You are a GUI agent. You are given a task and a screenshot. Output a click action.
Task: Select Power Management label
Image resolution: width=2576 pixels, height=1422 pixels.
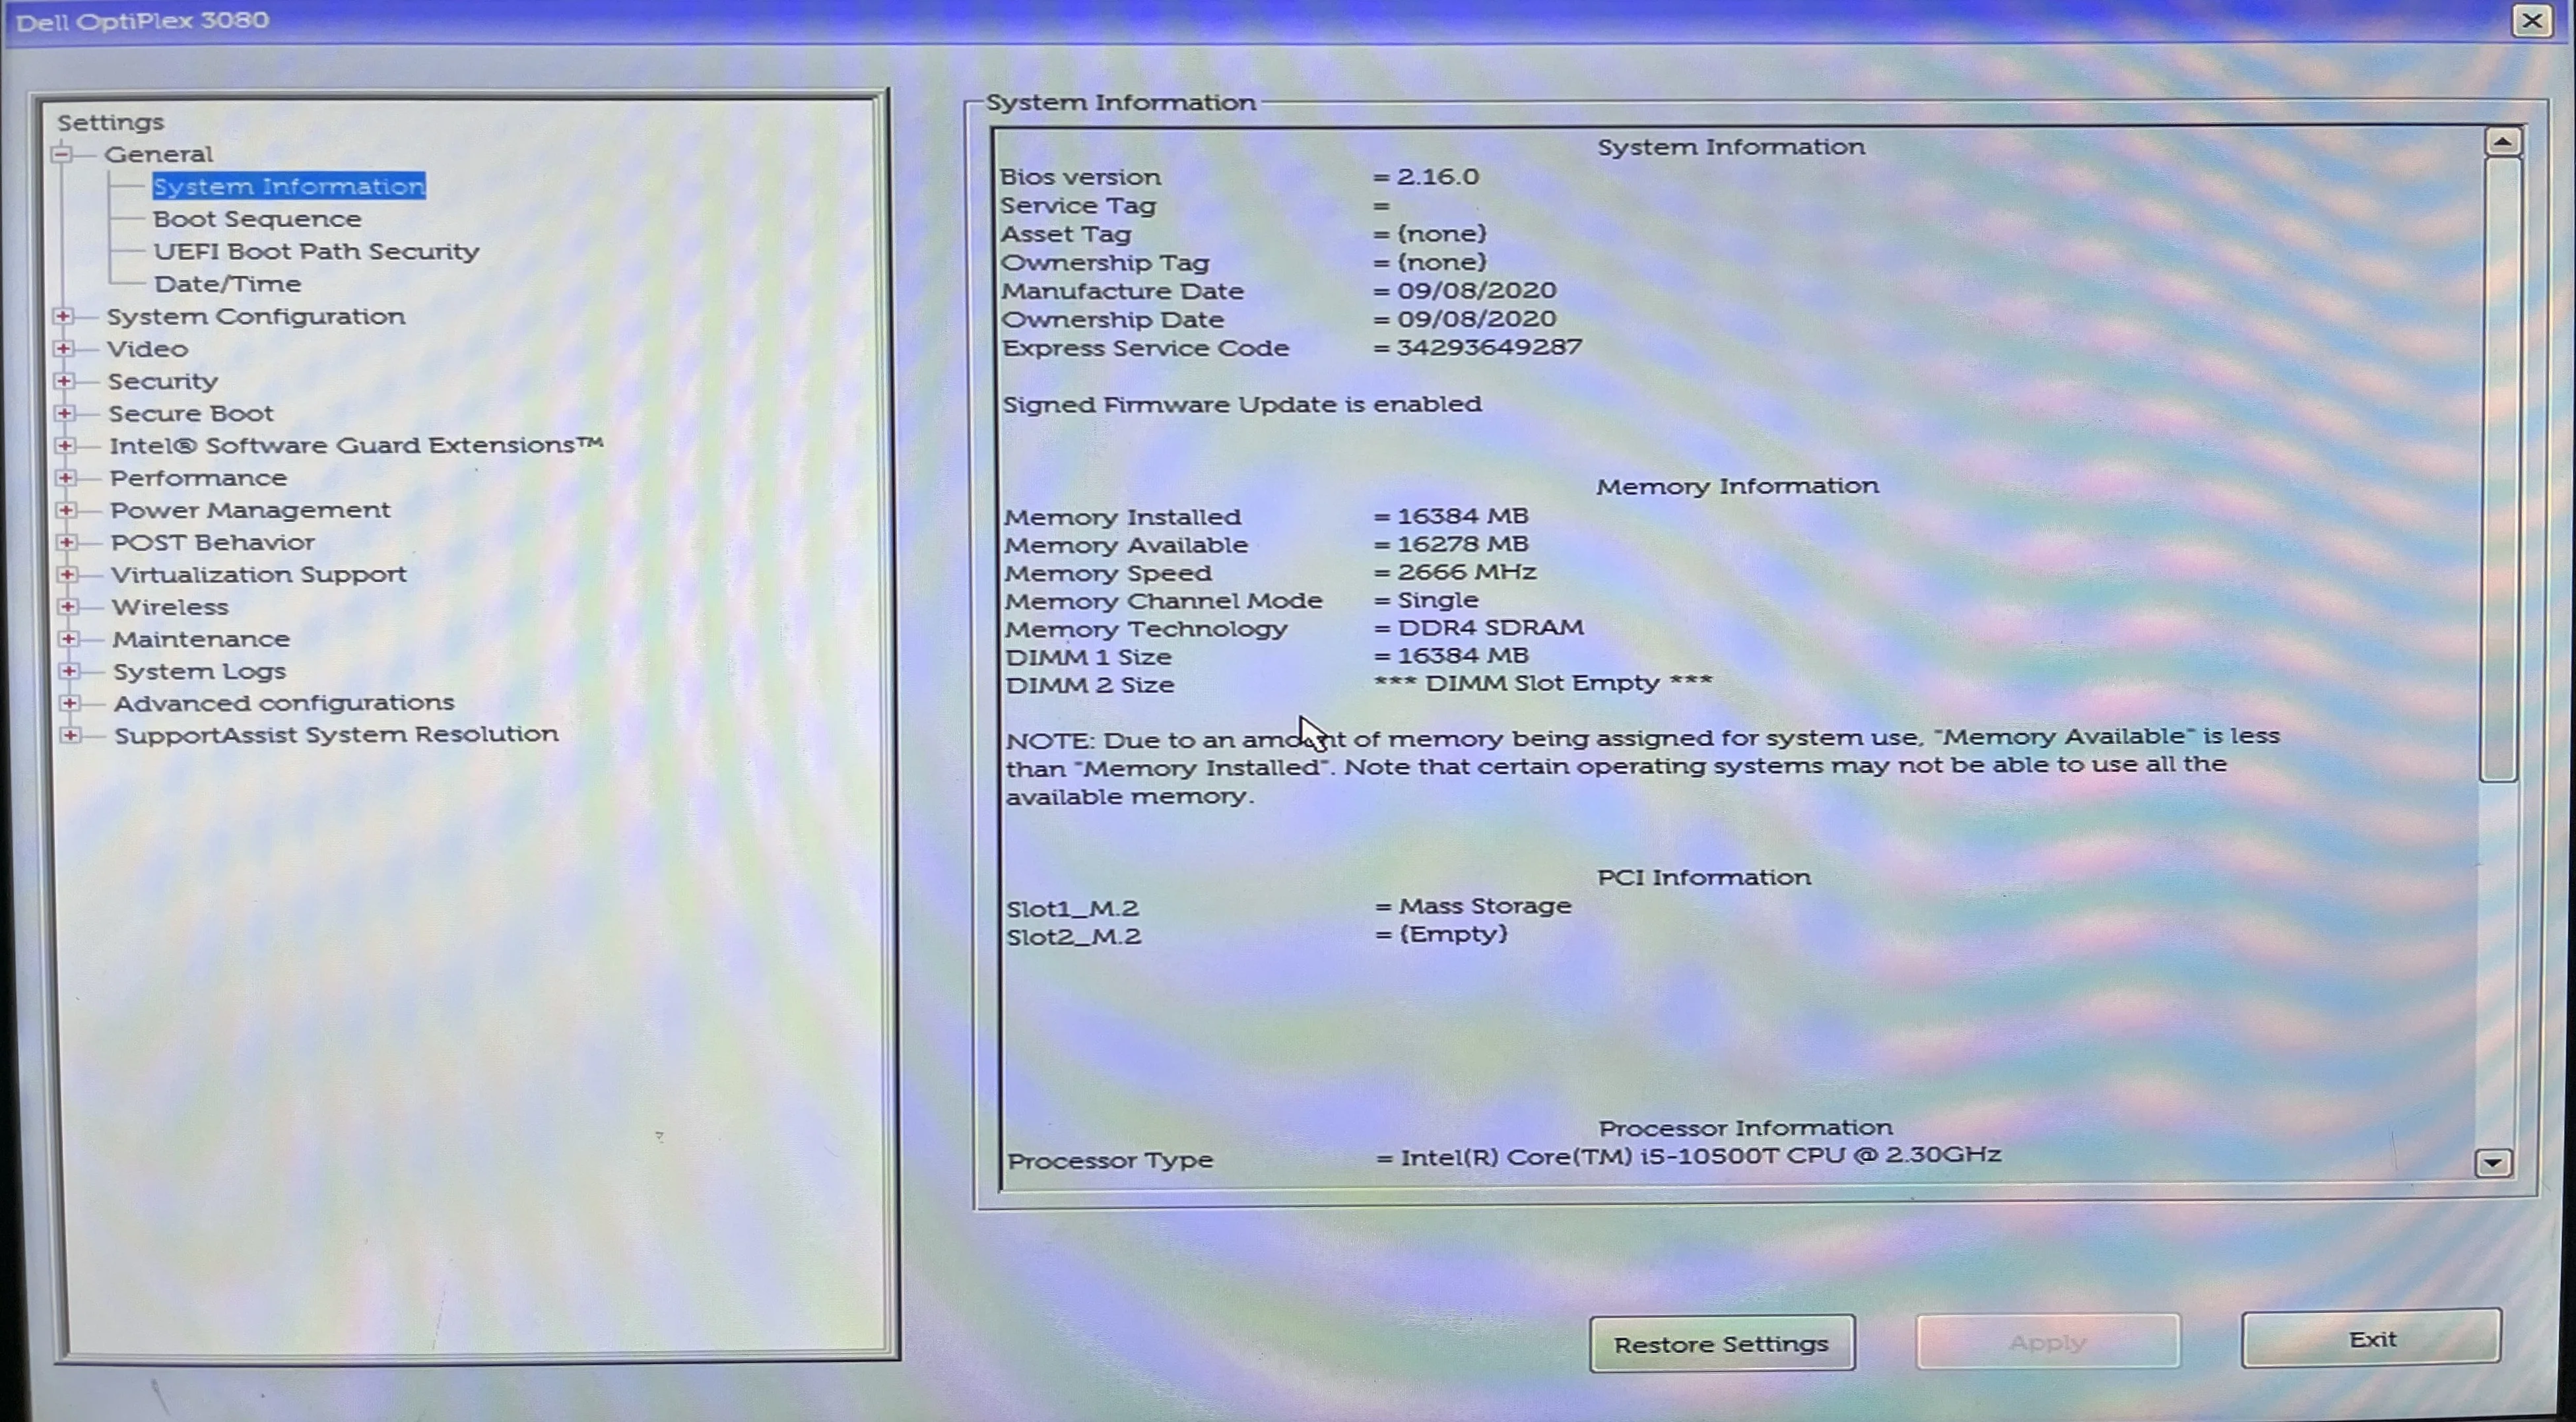tap(250, 510)
